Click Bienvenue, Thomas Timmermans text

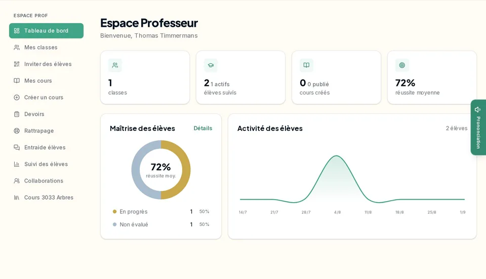[x=149, y=35]
